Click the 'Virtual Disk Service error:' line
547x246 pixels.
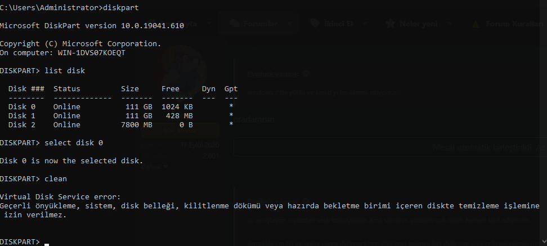point(60,197)
